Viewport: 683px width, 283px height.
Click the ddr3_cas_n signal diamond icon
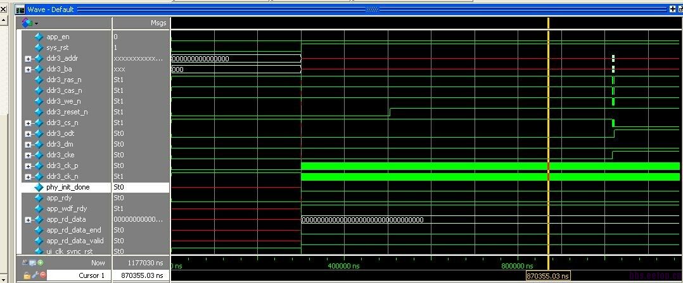coord(39,91)
